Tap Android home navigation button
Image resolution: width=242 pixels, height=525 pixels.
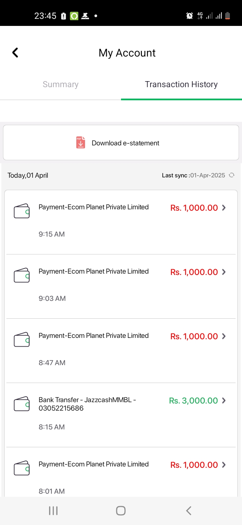[121, 511]
